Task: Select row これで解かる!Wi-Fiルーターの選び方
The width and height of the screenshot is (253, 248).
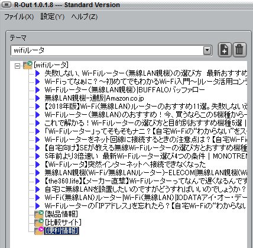Action: pyautogui.click(x=146, y=123)
